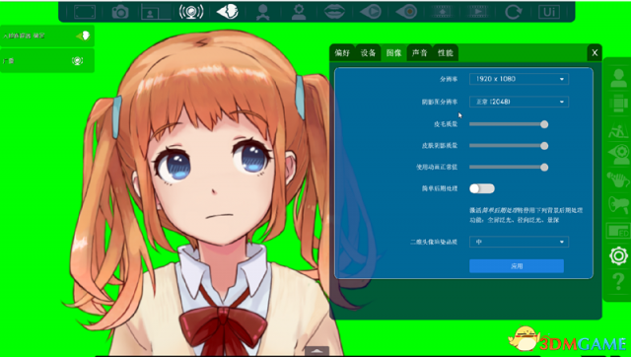
Task: Click the eye-camera tracking icon in right sidebar
Action: [618, 155]
